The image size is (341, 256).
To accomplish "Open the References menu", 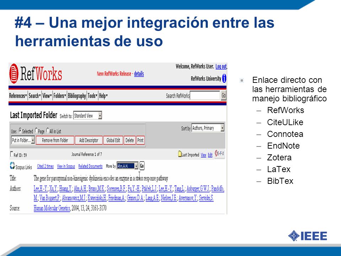I will tap(18, 96).
